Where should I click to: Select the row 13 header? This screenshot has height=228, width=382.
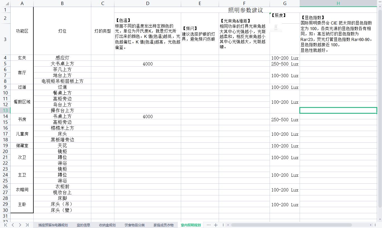pos(5,111)
